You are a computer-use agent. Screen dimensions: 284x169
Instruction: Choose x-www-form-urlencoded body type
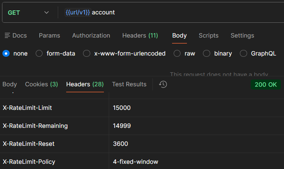click(x=87, y=54)
